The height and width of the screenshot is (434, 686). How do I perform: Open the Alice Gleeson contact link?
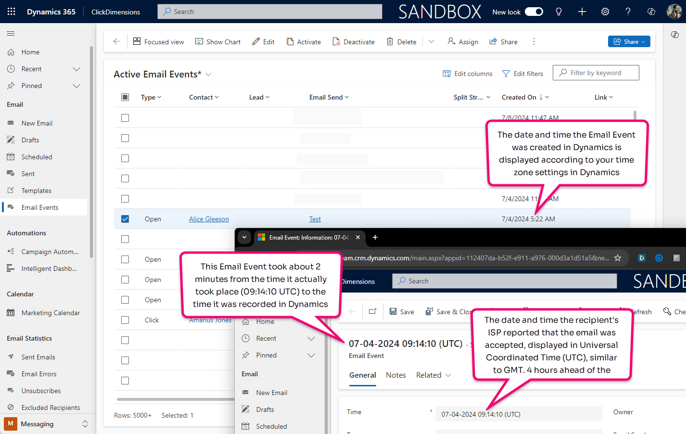209,219
